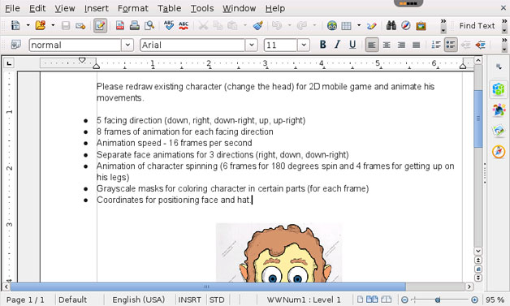
Task: Click English (USA) language in status bar
Action: [x=139, y=300]
